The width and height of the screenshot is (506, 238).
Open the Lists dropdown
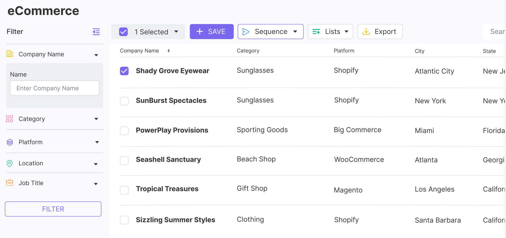coord(330,32)
